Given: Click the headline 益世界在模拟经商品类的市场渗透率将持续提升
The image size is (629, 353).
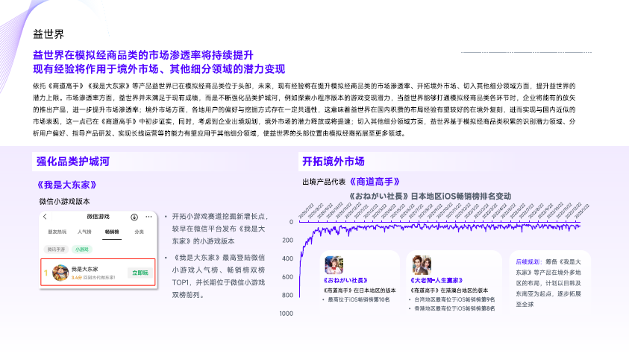Looking at the screenshot, I should [x=143, y=55].
